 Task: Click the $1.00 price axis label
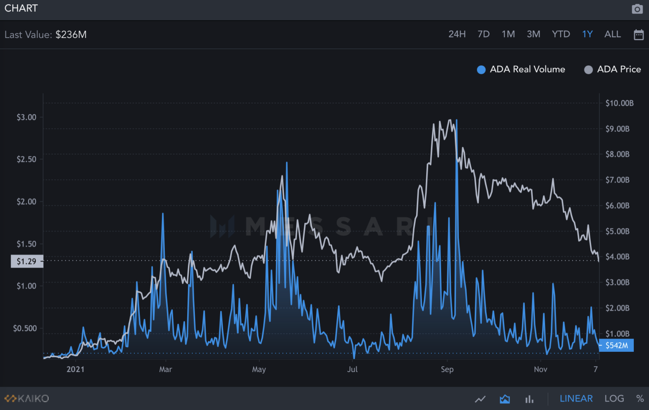(27, 286)
